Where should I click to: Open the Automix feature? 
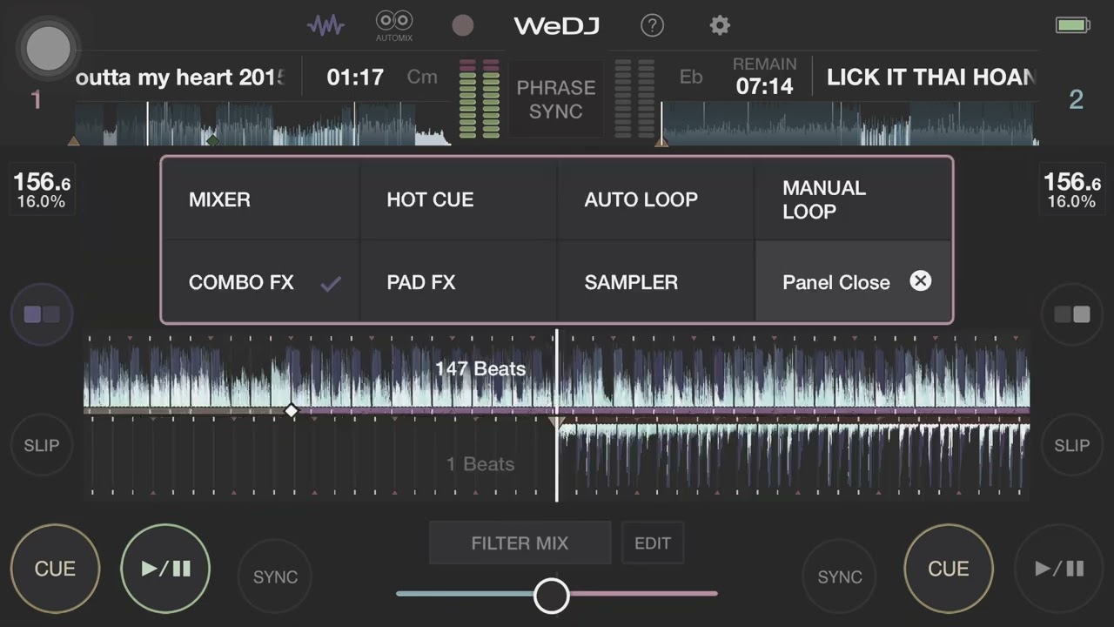tap(394, 25)
